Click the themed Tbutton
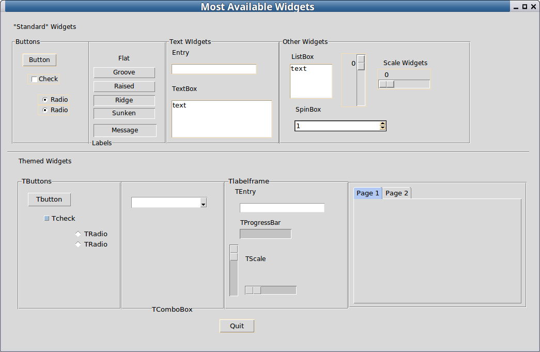540x352 pixels. [x=49, y=200]
